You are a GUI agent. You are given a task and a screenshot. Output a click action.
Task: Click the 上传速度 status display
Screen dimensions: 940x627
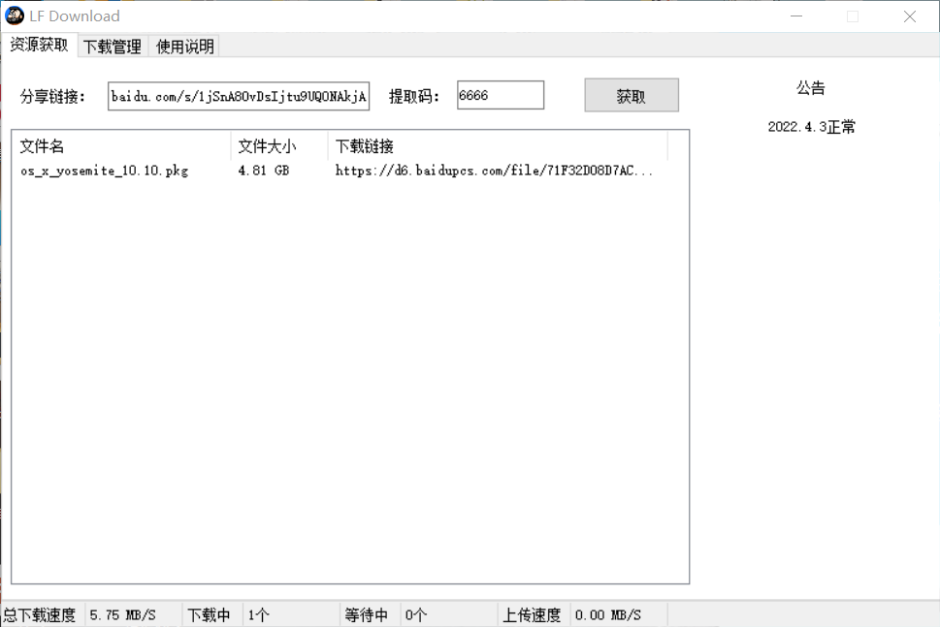532,614
